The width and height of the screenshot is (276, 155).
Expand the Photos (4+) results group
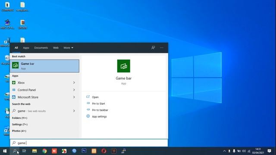(19, 131)
